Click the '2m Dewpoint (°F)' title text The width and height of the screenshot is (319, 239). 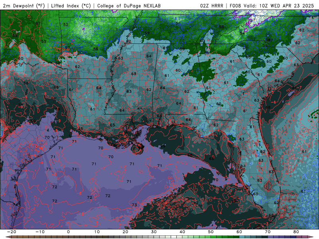[x=24, y=6]
